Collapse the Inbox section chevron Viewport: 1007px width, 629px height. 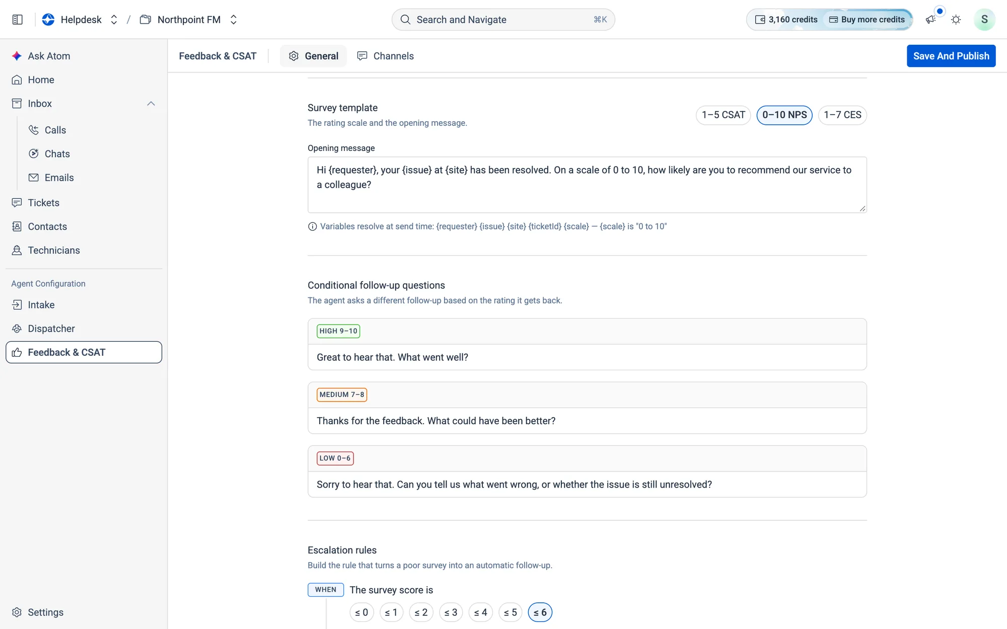coord(151,104)
